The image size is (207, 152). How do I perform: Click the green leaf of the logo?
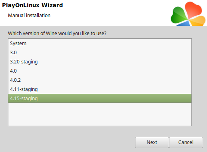[x=179, y=16]
